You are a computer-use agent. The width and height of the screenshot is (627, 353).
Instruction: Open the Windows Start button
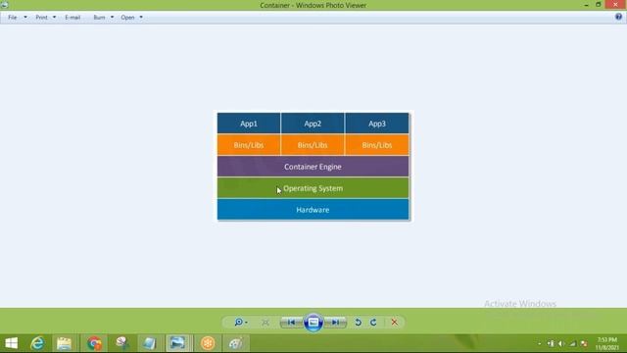point(11,343)
